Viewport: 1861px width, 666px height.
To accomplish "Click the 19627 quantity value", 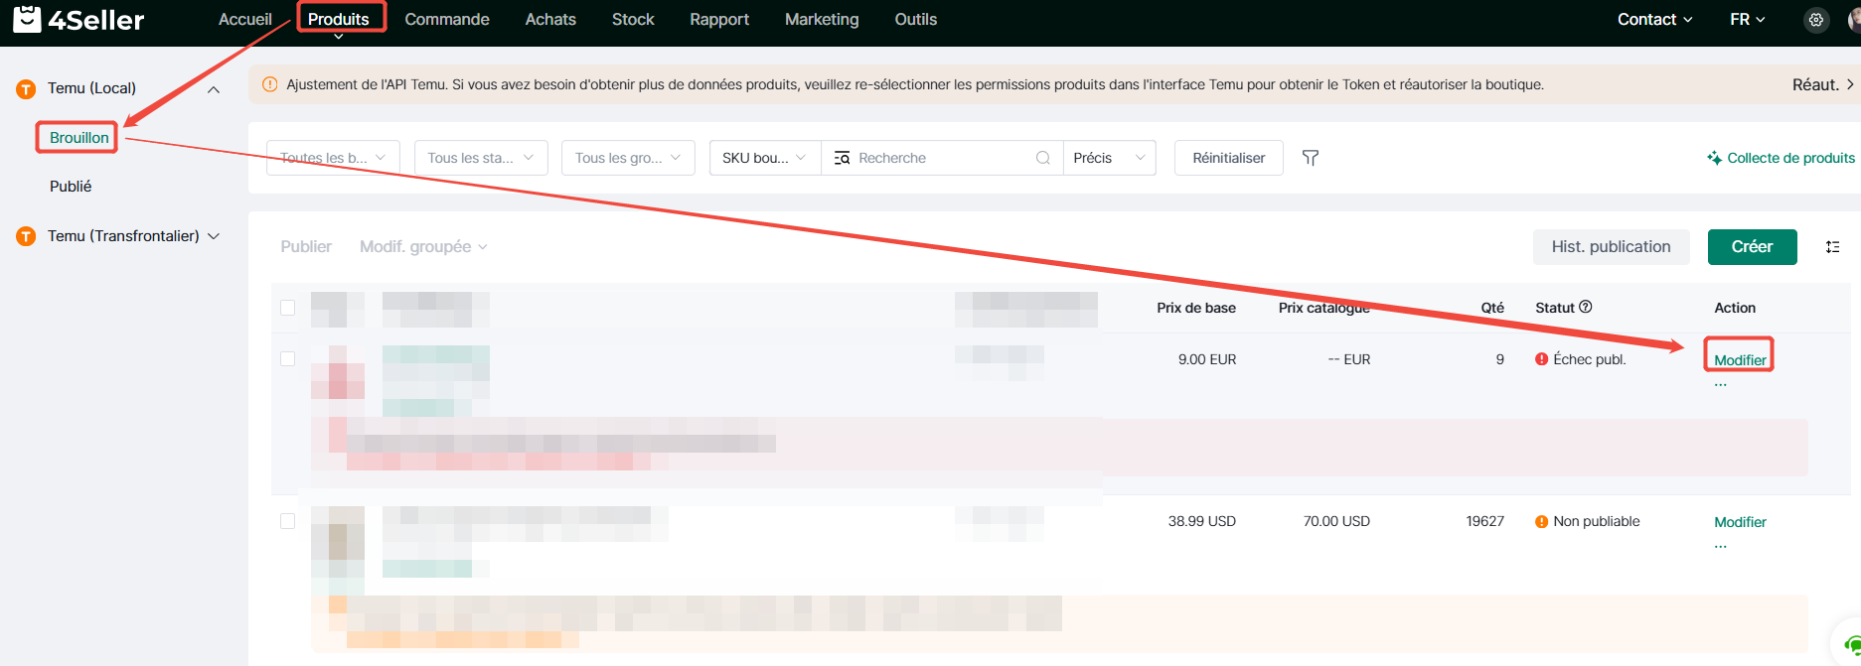I will tap(1485, 521).
